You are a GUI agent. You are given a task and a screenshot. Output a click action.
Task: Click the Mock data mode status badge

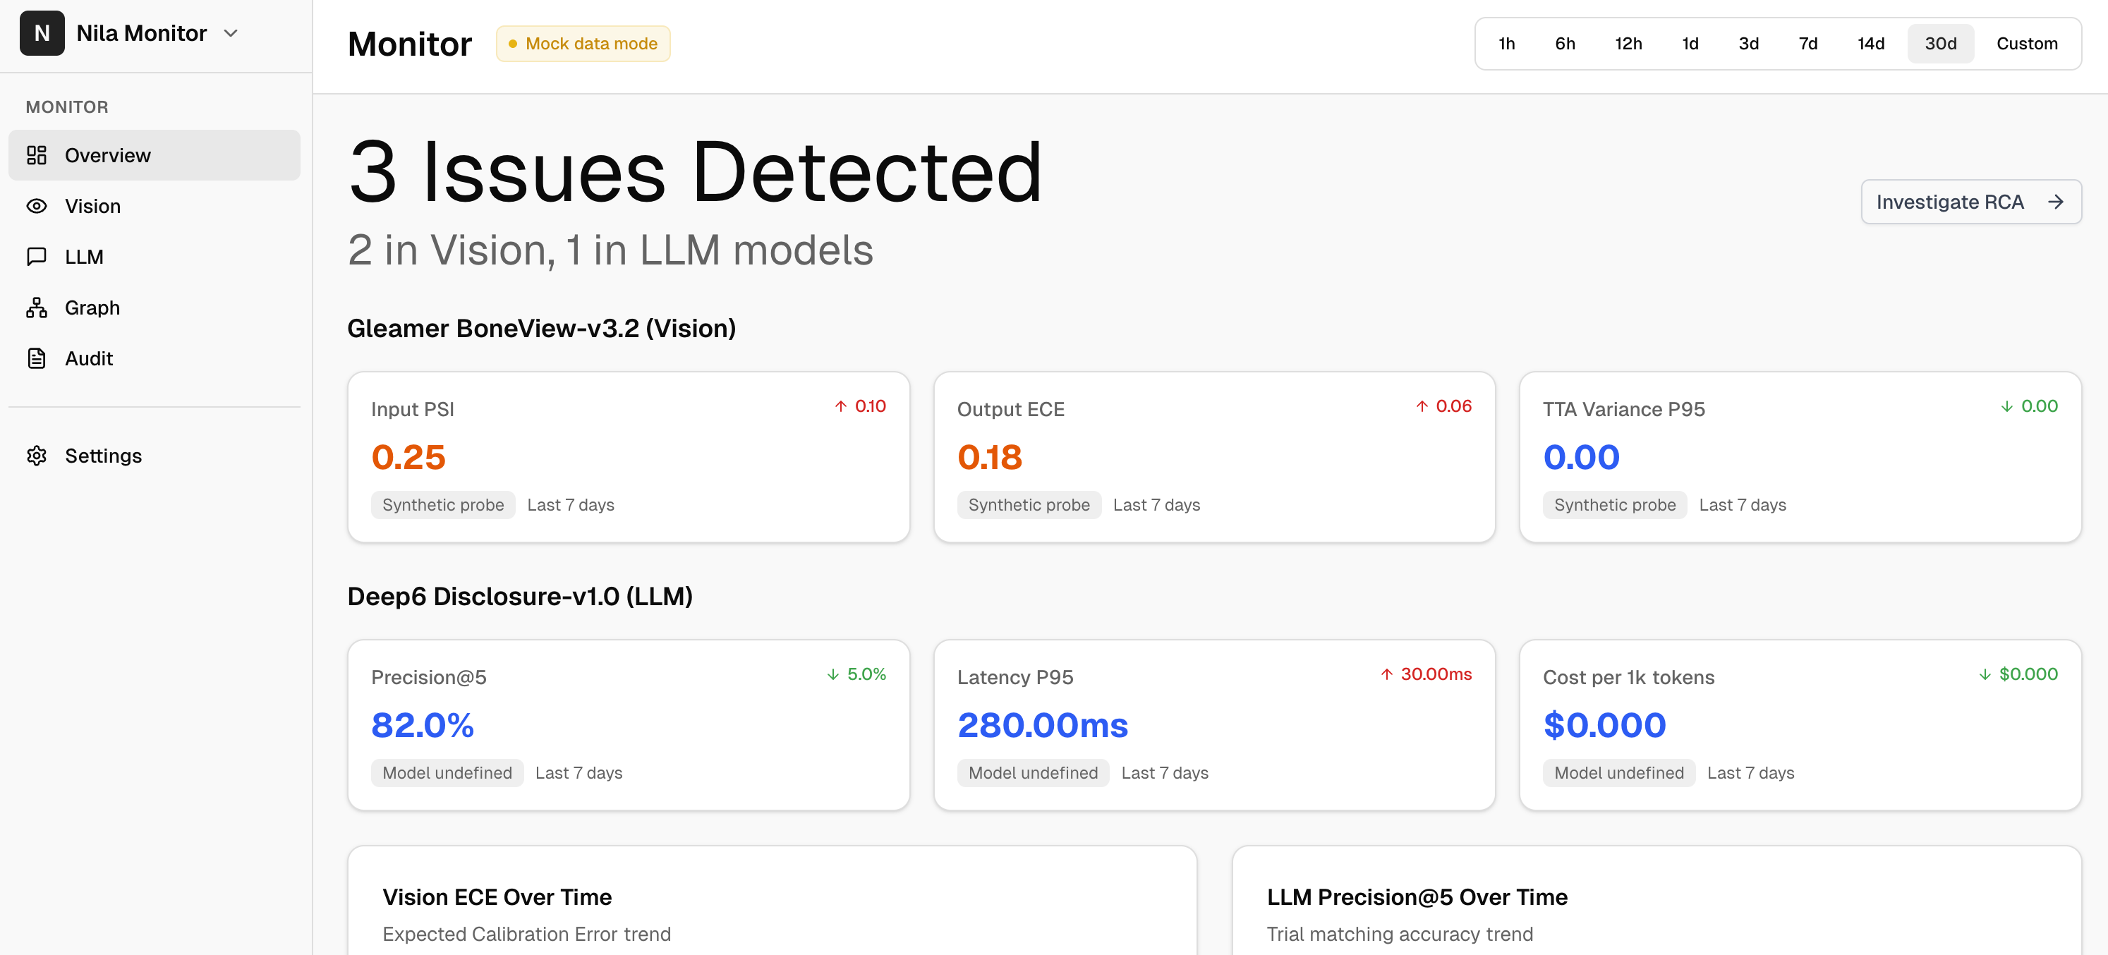point(583,43)
